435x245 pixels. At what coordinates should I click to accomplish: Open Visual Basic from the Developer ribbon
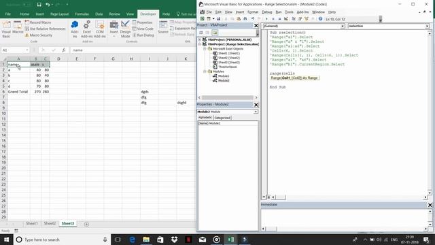click(6, 29)
